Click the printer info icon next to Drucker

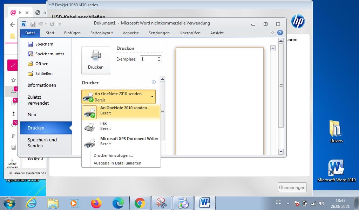(154, 82)
